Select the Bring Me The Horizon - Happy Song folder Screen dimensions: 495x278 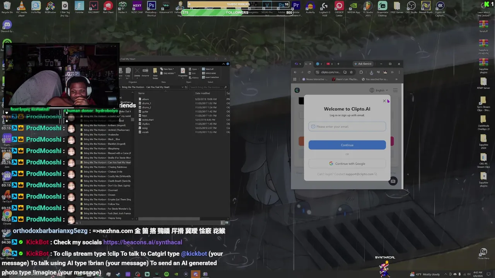[102, 218]
